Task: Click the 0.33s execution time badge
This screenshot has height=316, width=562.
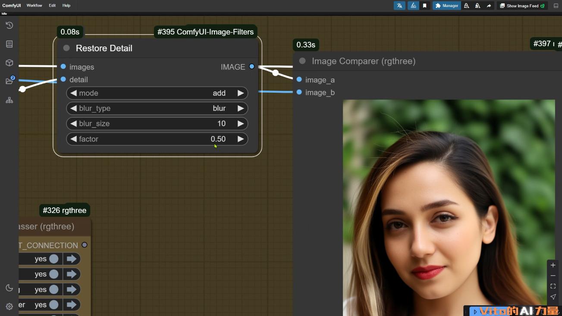Action: tap(306, 45)
